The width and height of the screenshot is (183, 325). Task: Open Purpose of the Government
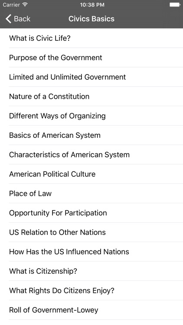(91, 58)
